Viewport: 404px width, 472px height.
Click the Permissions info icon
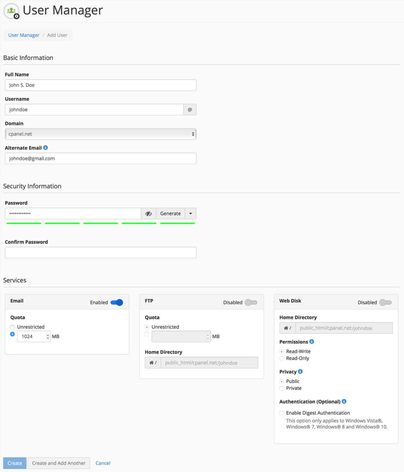coord(312,342)
